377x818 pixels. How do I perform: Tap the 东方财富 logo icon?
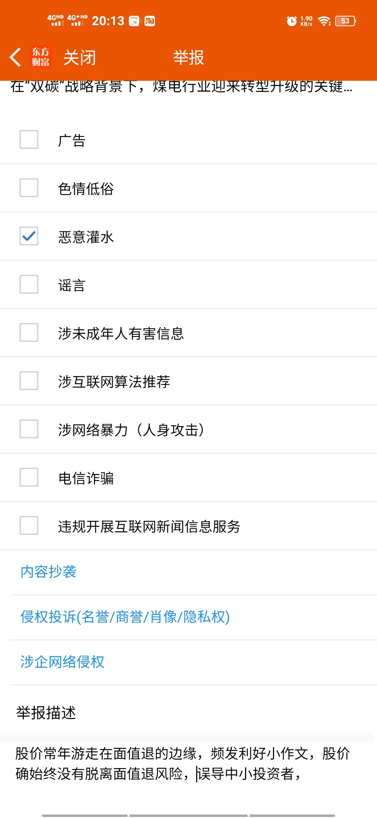(x=40, y=57)
